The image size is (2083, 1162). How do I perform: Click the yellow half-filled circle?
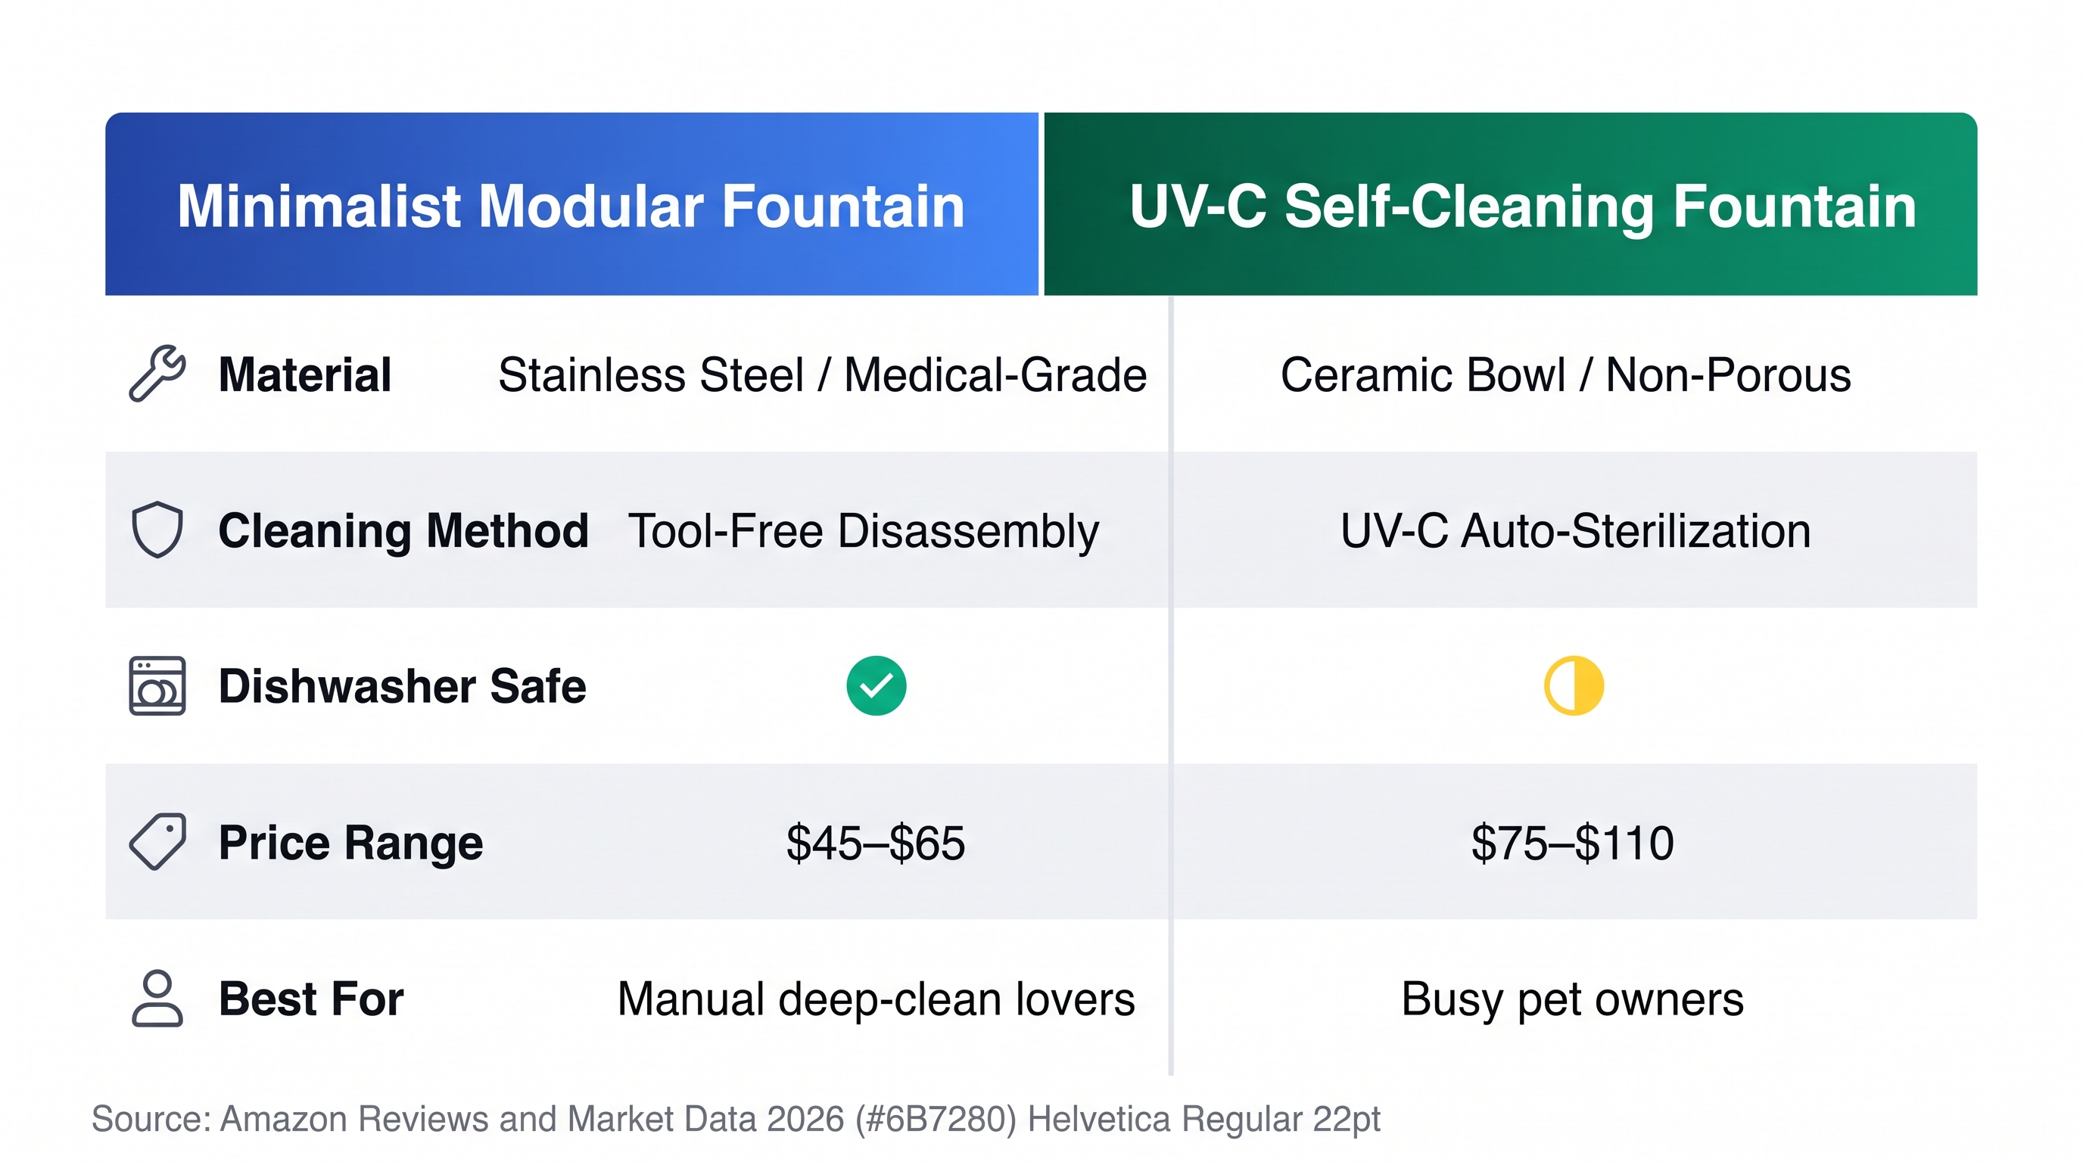(1574, 686)
